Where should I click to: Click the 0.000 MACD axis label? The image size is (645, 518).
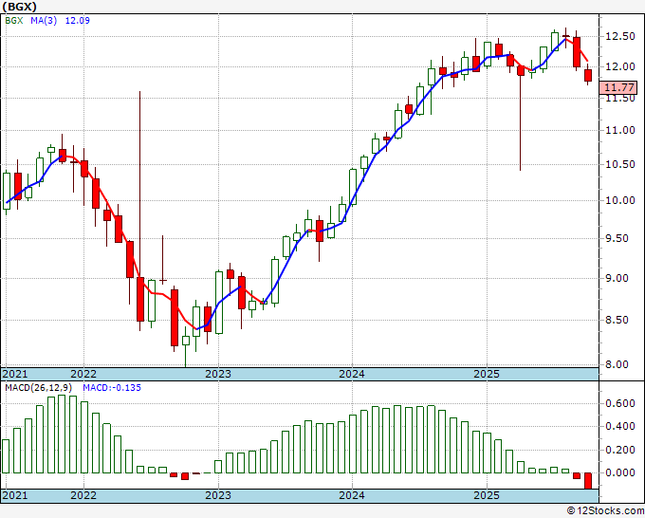pyautogui.click(x=618, y=472)
